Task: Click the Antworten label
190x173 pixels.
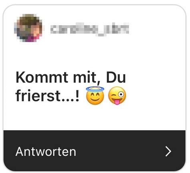Action: (46, 151)
